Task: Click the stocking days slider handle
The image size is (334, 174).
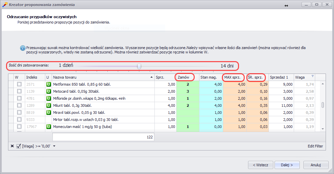Action: (x=139, y=67)
